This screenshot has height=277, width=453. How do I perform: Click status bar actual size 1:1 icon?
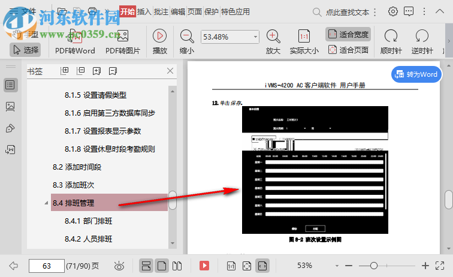click(231, 266)
